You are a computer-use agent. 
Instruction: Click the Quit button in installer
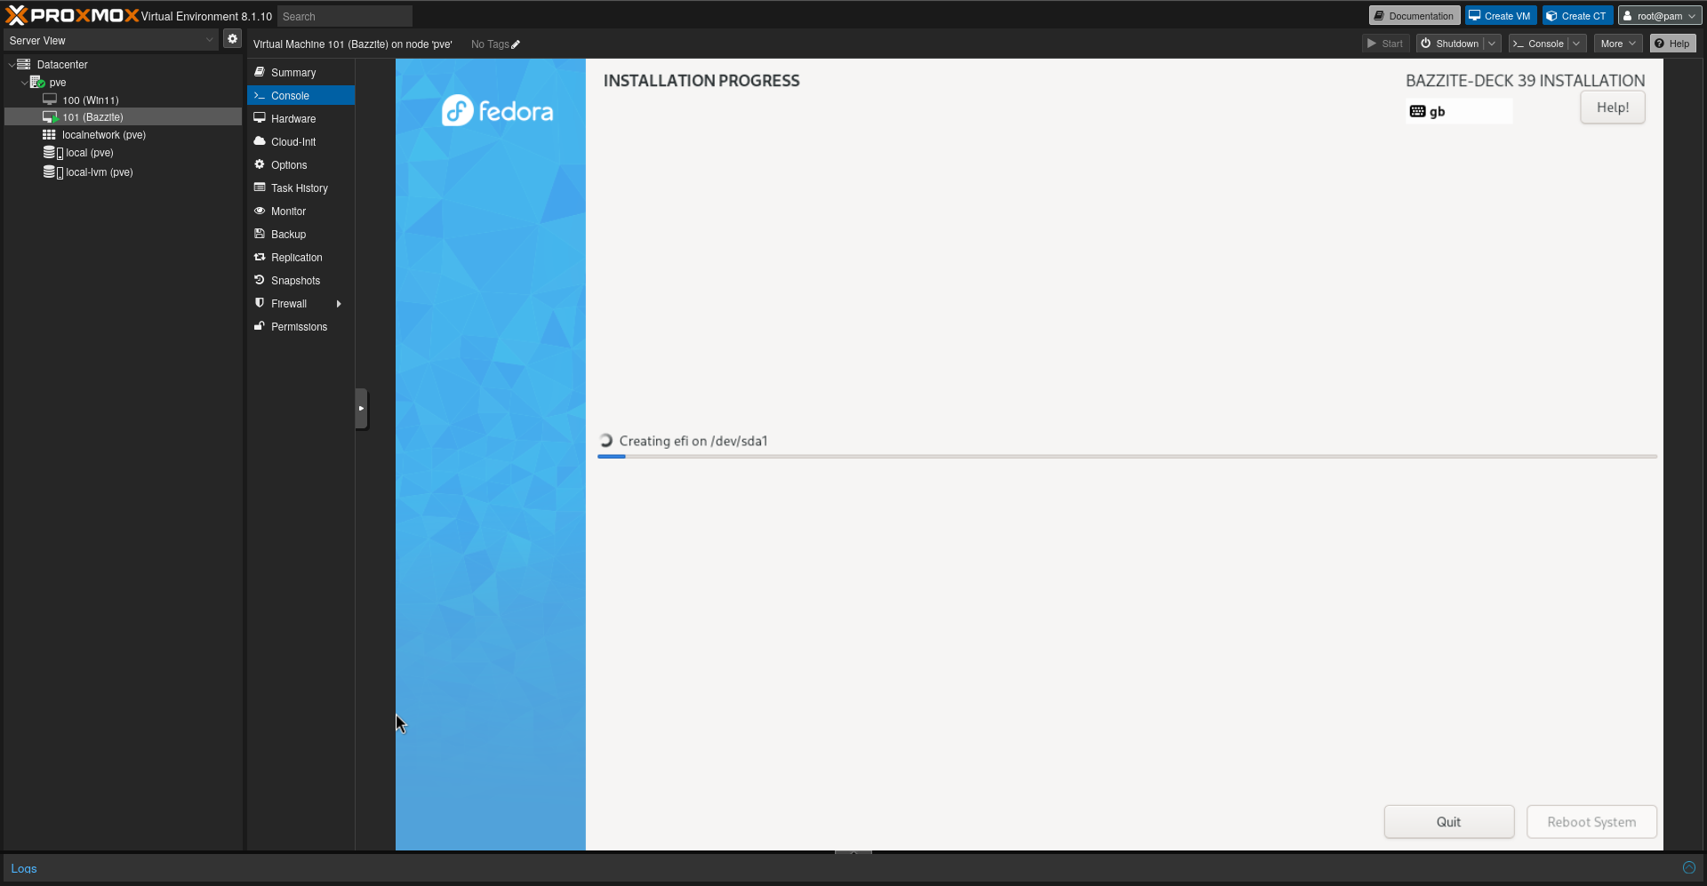tap(1449, 822)
